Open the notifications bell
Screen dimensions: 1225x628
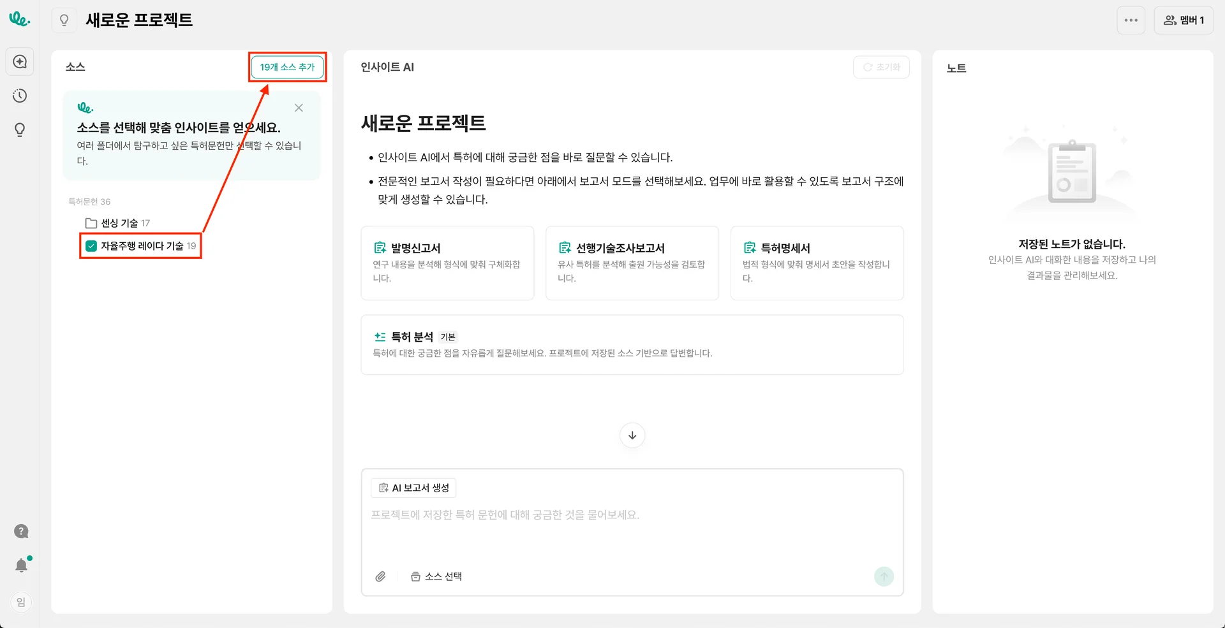coord(21,566)
